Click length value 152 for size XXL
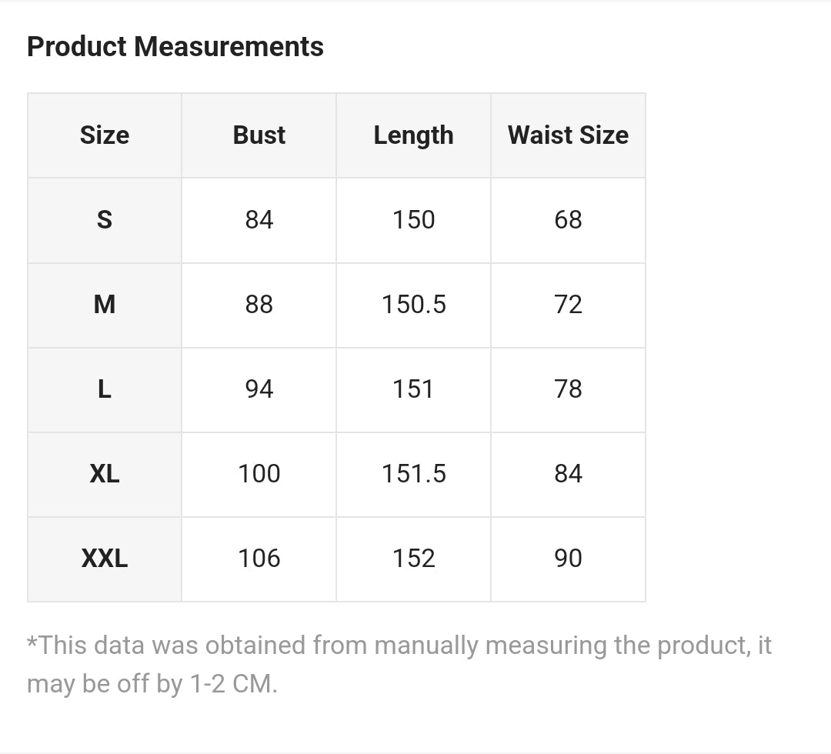Screen dimensions: 831x754 (x=413, y=559)
